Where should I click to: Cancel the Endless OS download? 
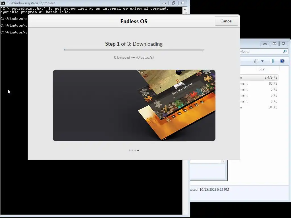(x=226, y=21)
